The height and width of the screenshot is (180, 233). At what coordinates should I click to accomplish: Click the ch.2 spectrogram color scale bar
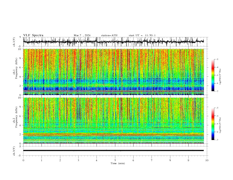[213, 124]
